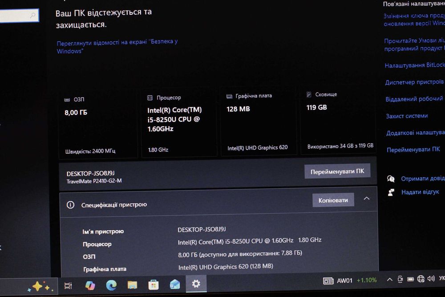Open Task View from the taskbar
445x297 pixels.
[x=68, y=285]
